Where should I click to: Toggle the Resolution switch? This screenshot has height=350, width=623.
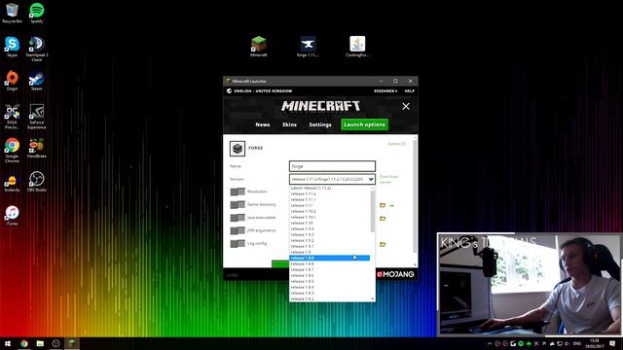point(238,192)
